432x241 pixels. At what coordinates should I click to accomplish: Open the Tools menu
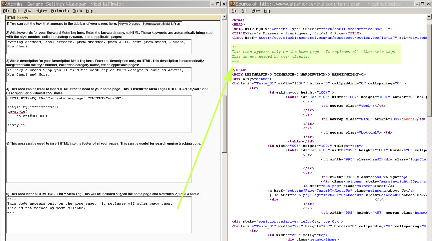pos(77,11)
